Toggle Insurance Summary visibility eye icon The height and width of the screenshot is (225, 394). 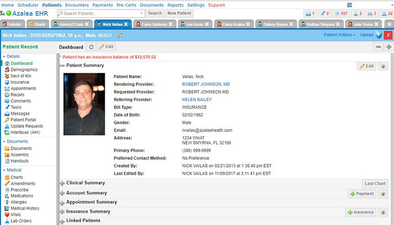pyautogui.click(x=383, y=212)
